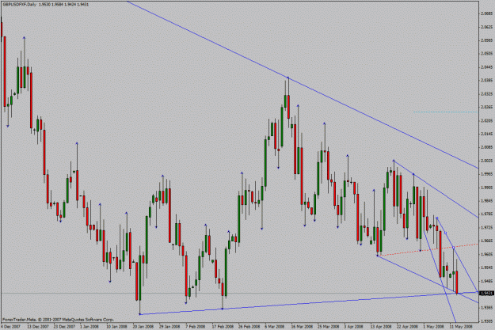Image resolution: width=495 pixels, height=330 pixels.
Task: Select the 16 Mar 2008 date label
Action: (302, 326)
